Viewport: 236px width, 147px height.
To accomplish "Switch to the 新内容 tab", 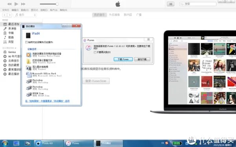I will click(x=128, y=15).
